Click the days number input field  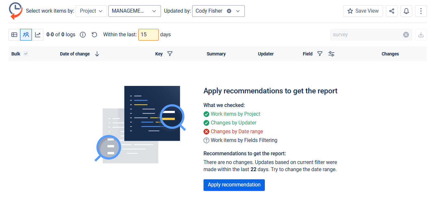click(x=148, y=35)
